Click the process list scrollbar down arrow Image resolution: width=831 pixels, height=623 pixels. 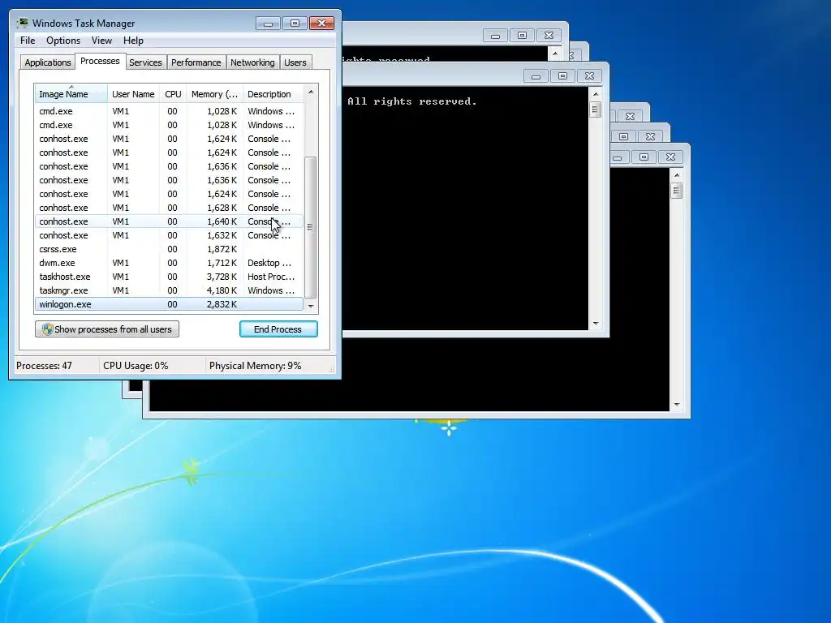coord(311,306)
